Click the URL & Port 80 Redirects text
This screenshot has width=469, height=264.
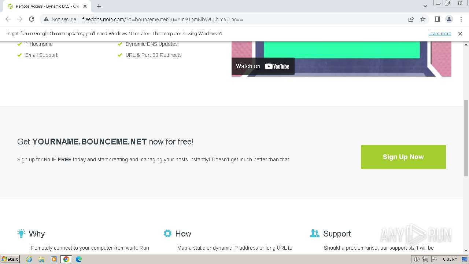point(154,55)
